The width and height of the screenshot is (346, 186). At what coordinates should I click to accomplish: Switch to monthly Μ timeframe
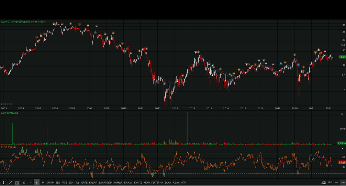pyautogui.click(x=43, y=183)
